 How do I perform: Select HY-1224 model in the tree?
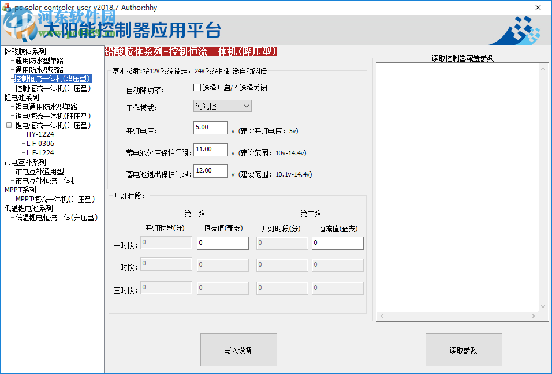[x=40, y=134]
